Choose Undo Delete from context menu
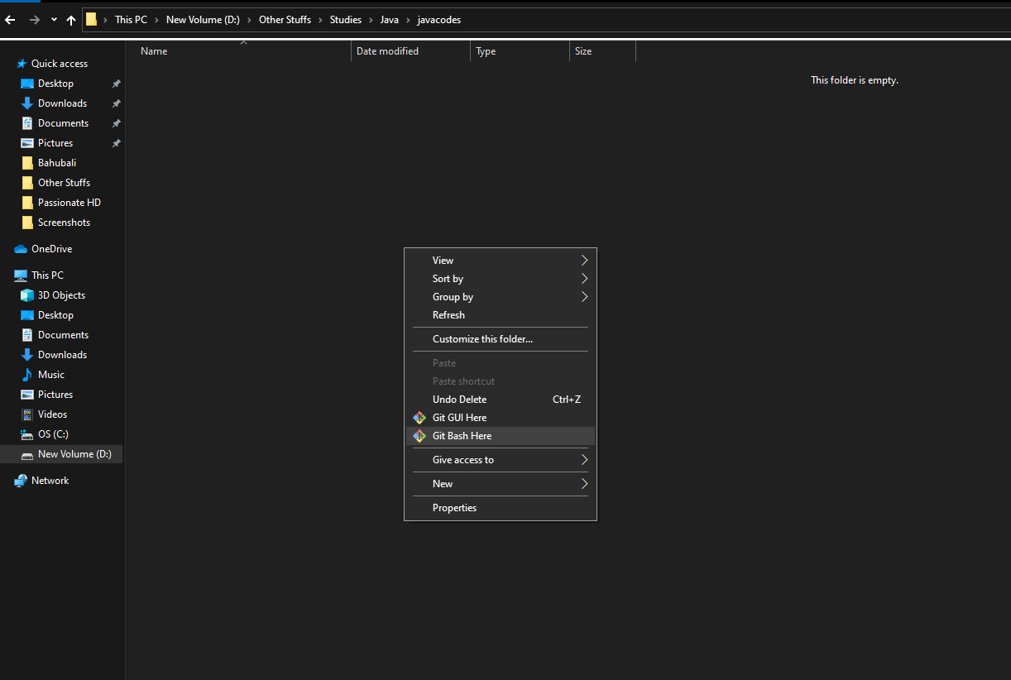The width and height of the screenshot is (1011, 680). click(x=501, y=400)
